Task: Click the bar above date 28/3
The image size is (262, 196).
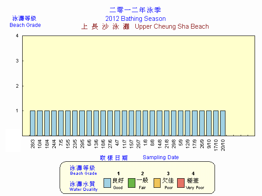Action: (33, 123)
